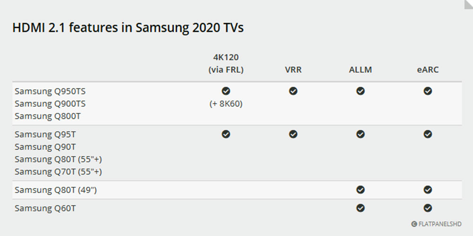Click the 4K120 (via FRL) column header
This screenshot has height=236, width=473.
point(226,63)
